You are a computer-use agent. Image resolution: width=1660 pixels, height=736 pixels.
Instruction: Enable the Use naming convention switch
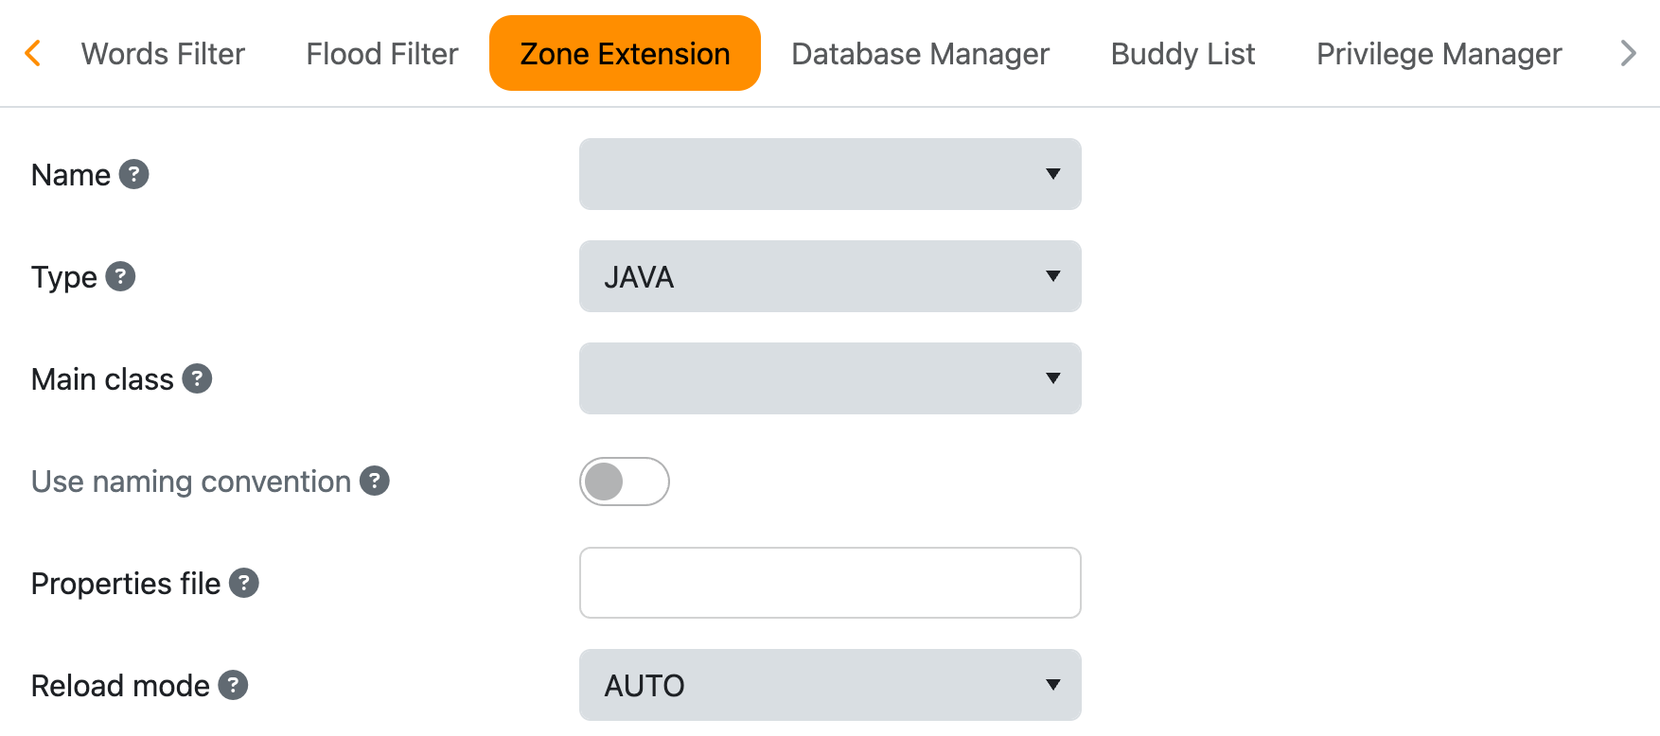pyautogui.click(x=624, y=482)
